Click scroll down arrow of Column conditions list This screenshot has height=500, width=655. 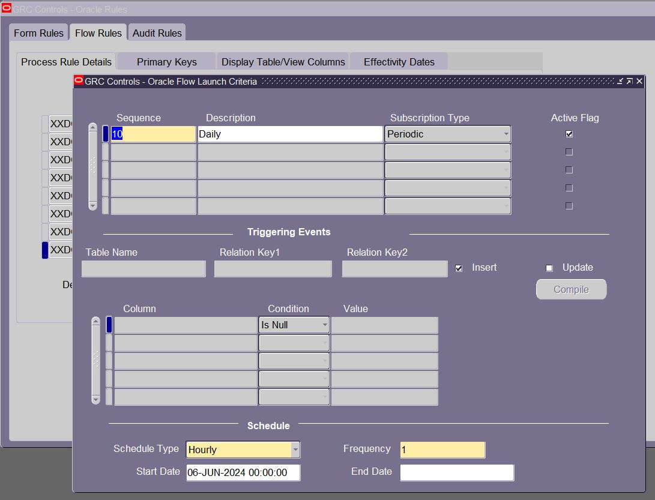click(x=95, y=399)
